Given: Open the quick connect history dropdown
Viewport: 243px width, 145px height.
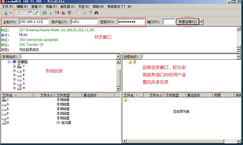Looking at the screenshot, I should [201, 22].
